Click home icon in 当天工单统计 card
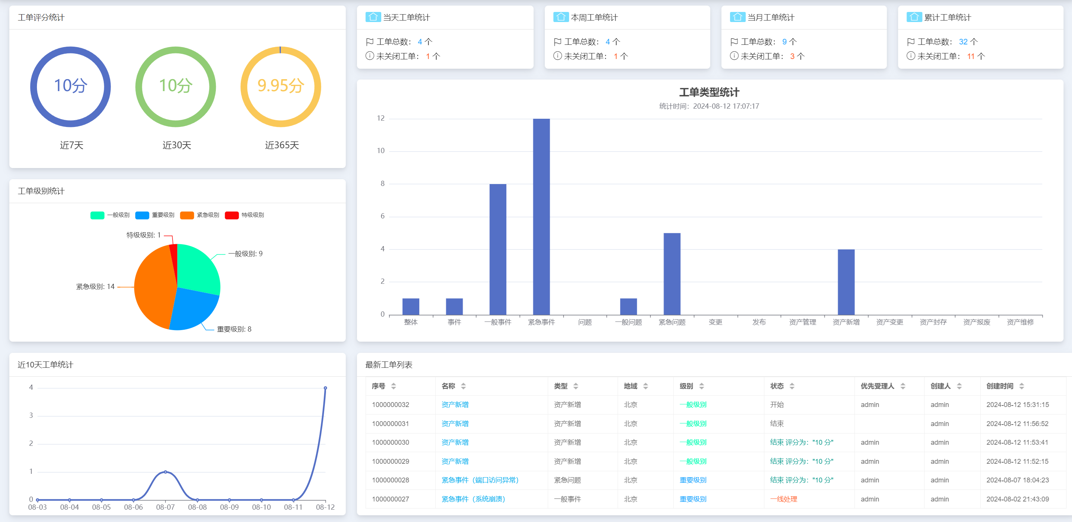The image size is (1072, 522). click(x=373, y=17)
